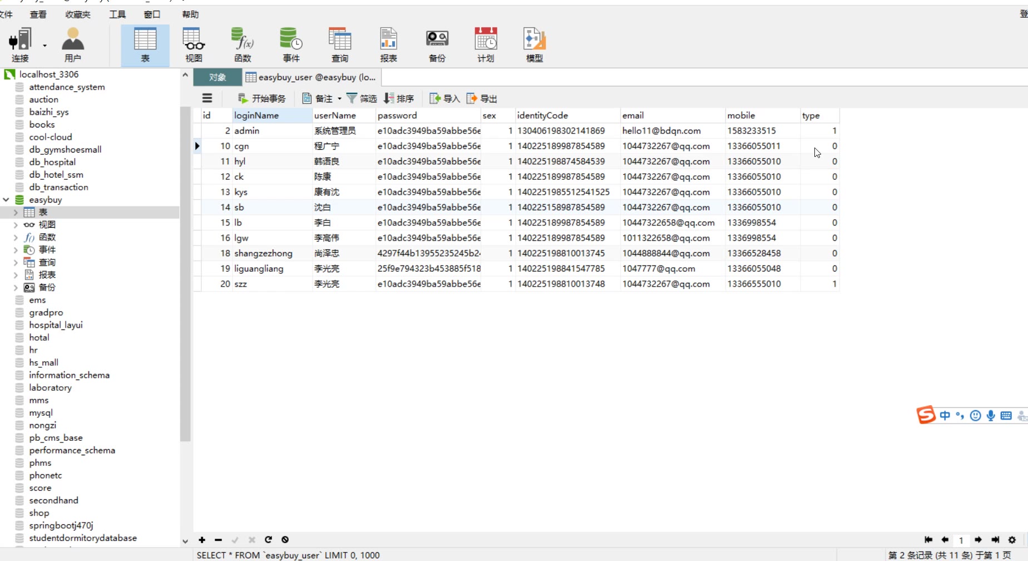1028x561 pixels.
Task: Open the 工具 menu
Action: [117, 14]
